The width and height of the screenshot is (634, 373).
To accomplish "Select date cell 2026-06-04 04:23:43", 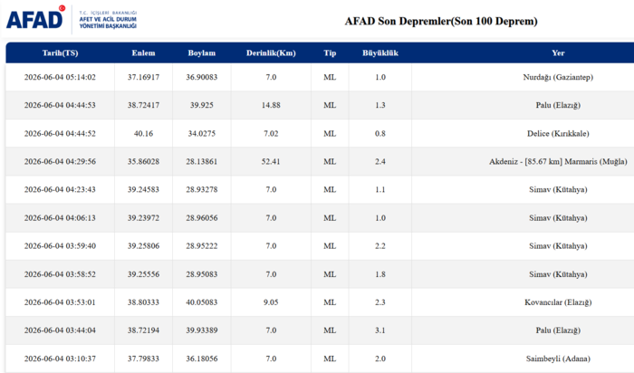I will point(60,189).
